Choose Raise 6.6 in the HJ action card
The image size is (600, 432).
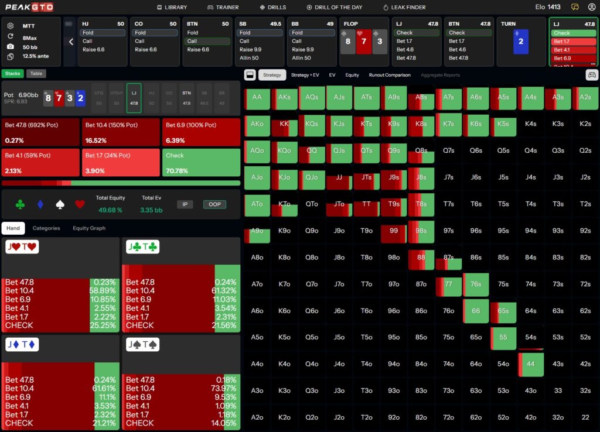click(x=93, y=50)
